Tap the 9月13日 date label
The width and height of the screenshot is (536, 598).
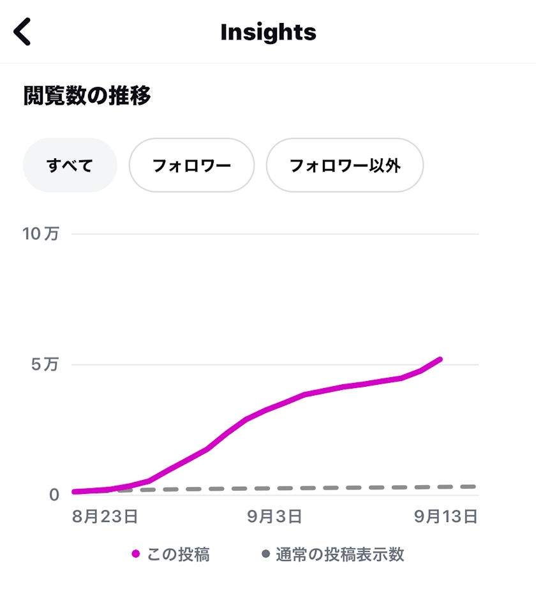[x=445, y=516]
